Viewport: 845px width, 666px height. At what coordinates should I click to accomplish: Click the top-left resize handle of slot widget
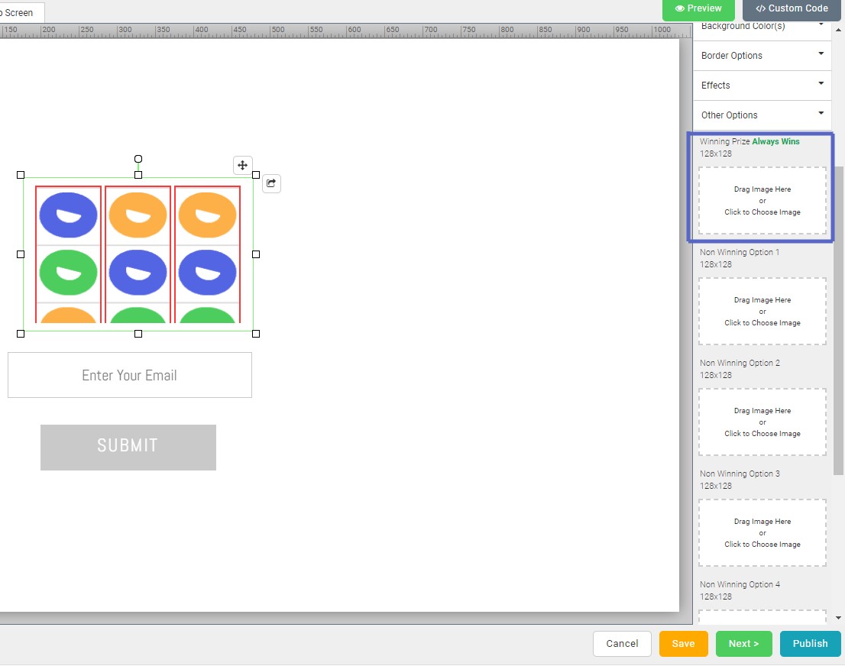tap(21, 175)
